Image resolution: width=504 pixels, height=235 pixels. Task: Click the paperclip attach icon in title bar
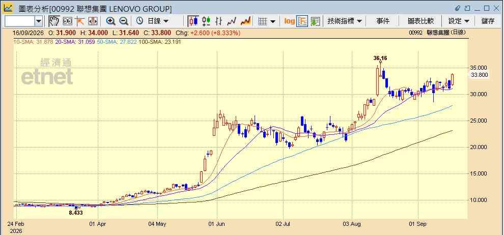coord(458,8)
